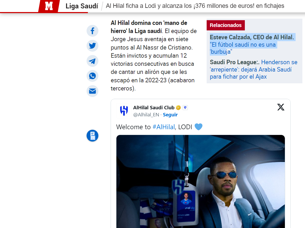Open the #AlHilal hashtag link

click(x=163, y=127)
